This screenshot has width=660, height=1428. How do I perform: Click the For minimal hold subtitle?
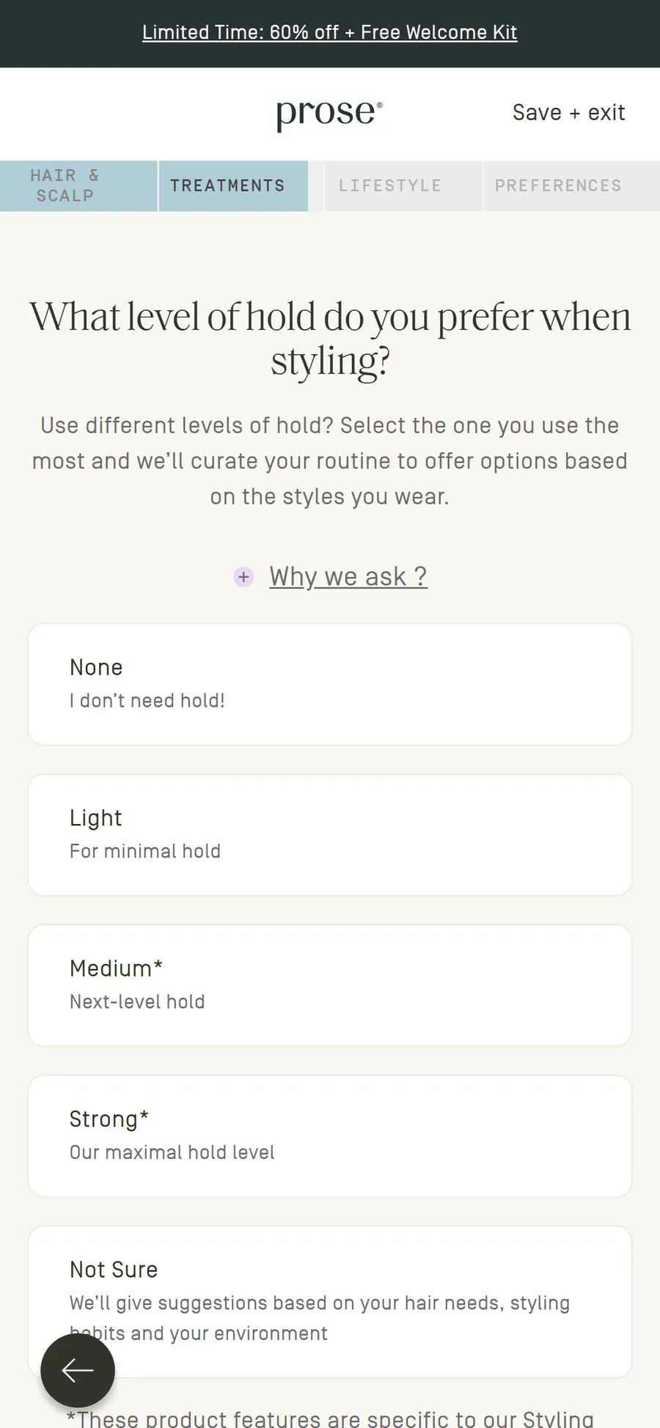[x=145, y=851]
